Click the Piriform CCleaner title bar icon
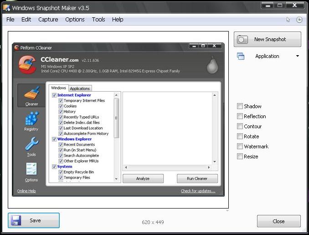The width and height of the screenshot is (309, 235). click(x=16, y=47)
